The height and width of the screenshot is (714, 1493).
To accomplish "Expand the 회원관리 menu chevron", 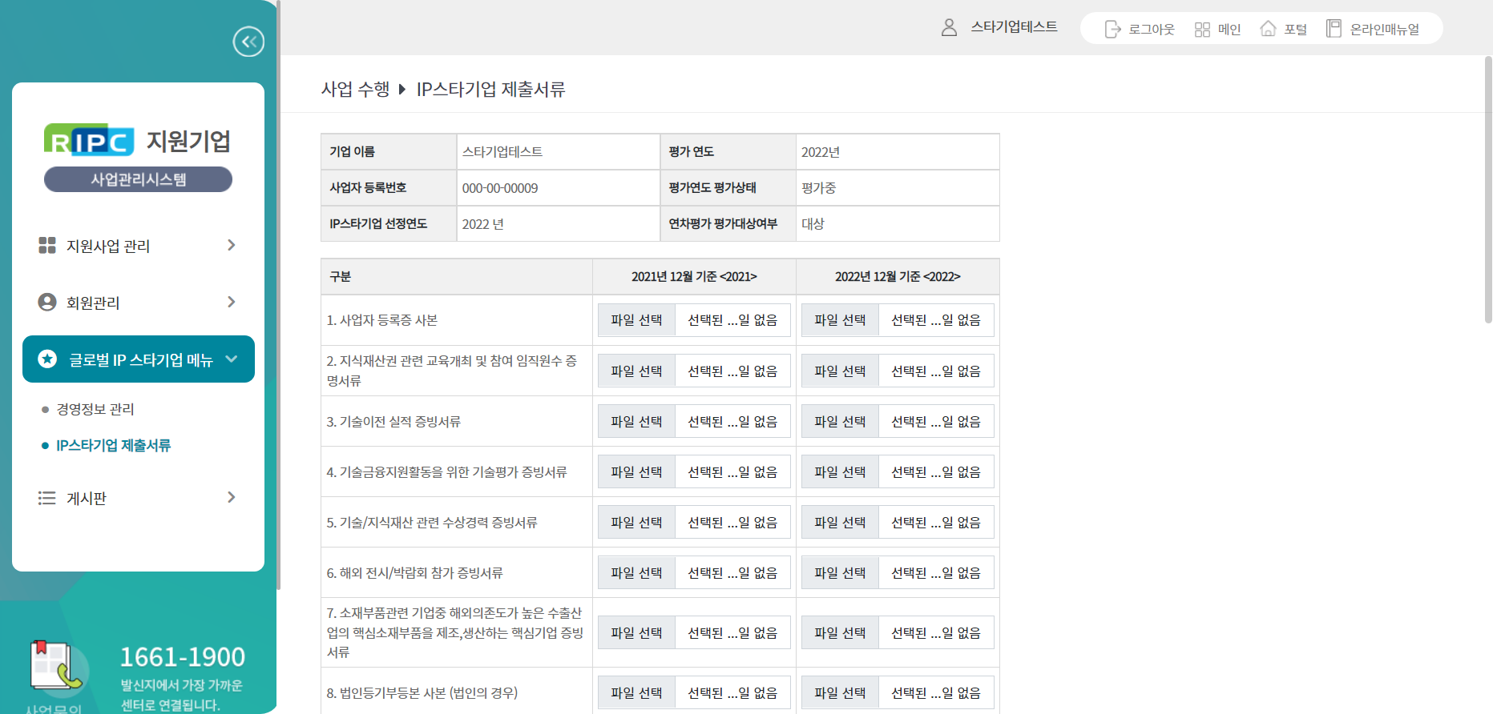I will tap(231, 302).
